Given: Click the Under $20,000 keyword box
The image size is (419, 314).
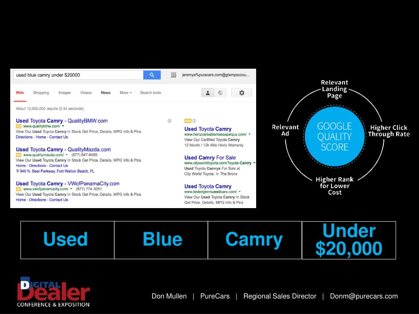Looking at the screenshot, I should tap(349, 240).
